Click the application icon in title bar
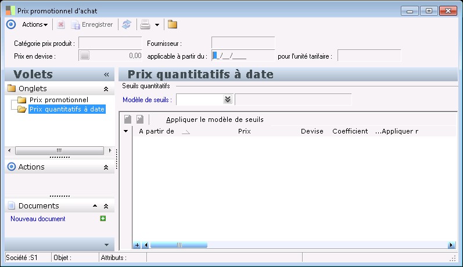This screenshot has height=267, width=463. [x=10, y=10]
